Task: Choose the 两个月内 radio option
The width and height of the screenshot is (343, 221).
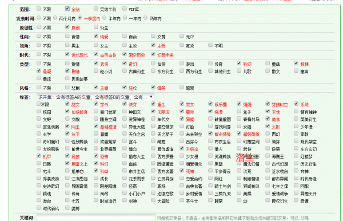Action: point(55,18)
